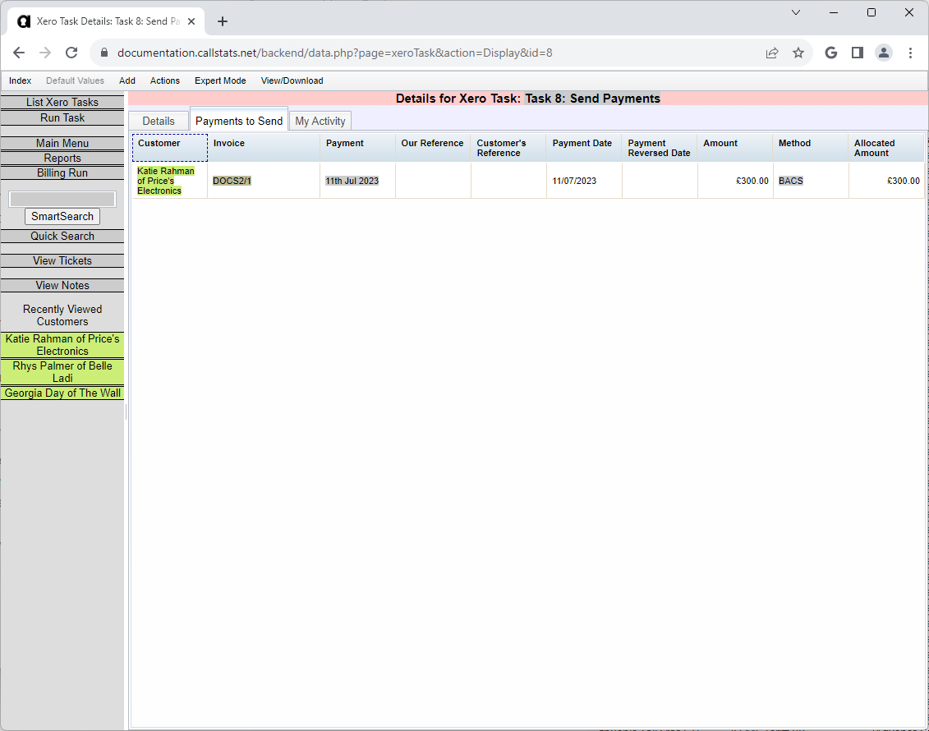Open the View/Download menu
Viewport: 929px width, 731px height.
(292, 80)
